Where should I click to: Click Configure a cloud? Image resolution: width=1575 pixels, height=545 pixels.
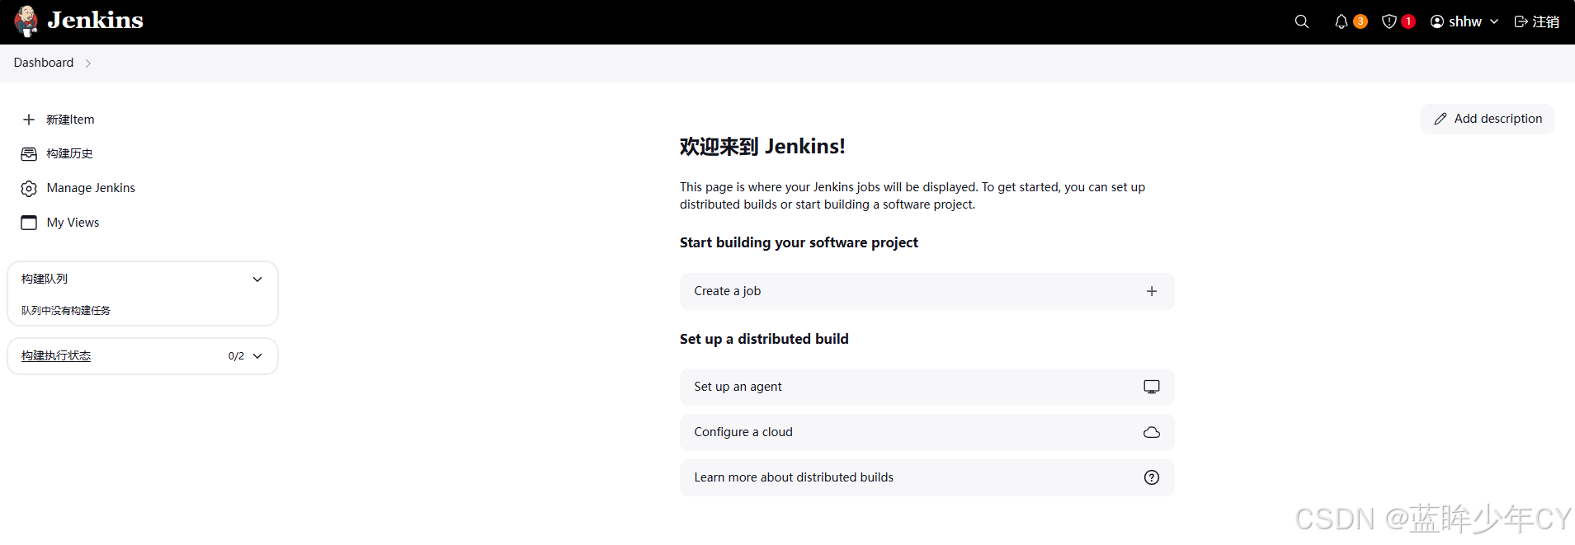pos(927,432)
